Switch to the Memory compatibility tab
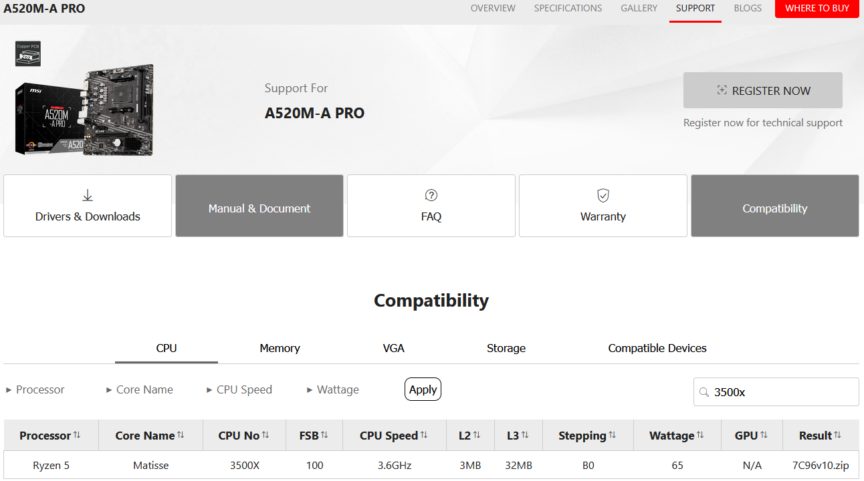Viewport: 864px width, 481px height. 280,348
